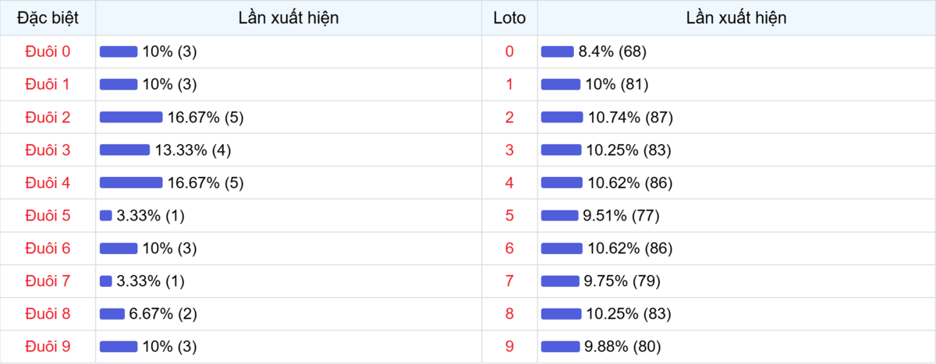The height and width of the screenshot is (364, 936).
Task: Click the first 'Lần xuất hiện' header
Action: point(289,18)
